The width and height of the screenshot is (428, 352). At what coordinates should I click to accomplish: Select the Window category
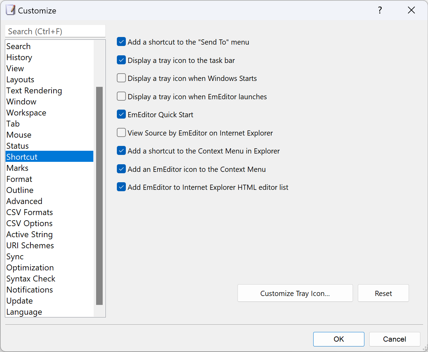pyautogui.click(x=49, y=101)
